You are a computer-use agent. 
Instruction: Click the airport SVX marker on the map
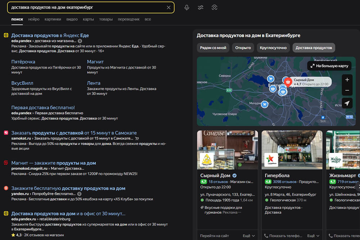[x=323, y=118]
